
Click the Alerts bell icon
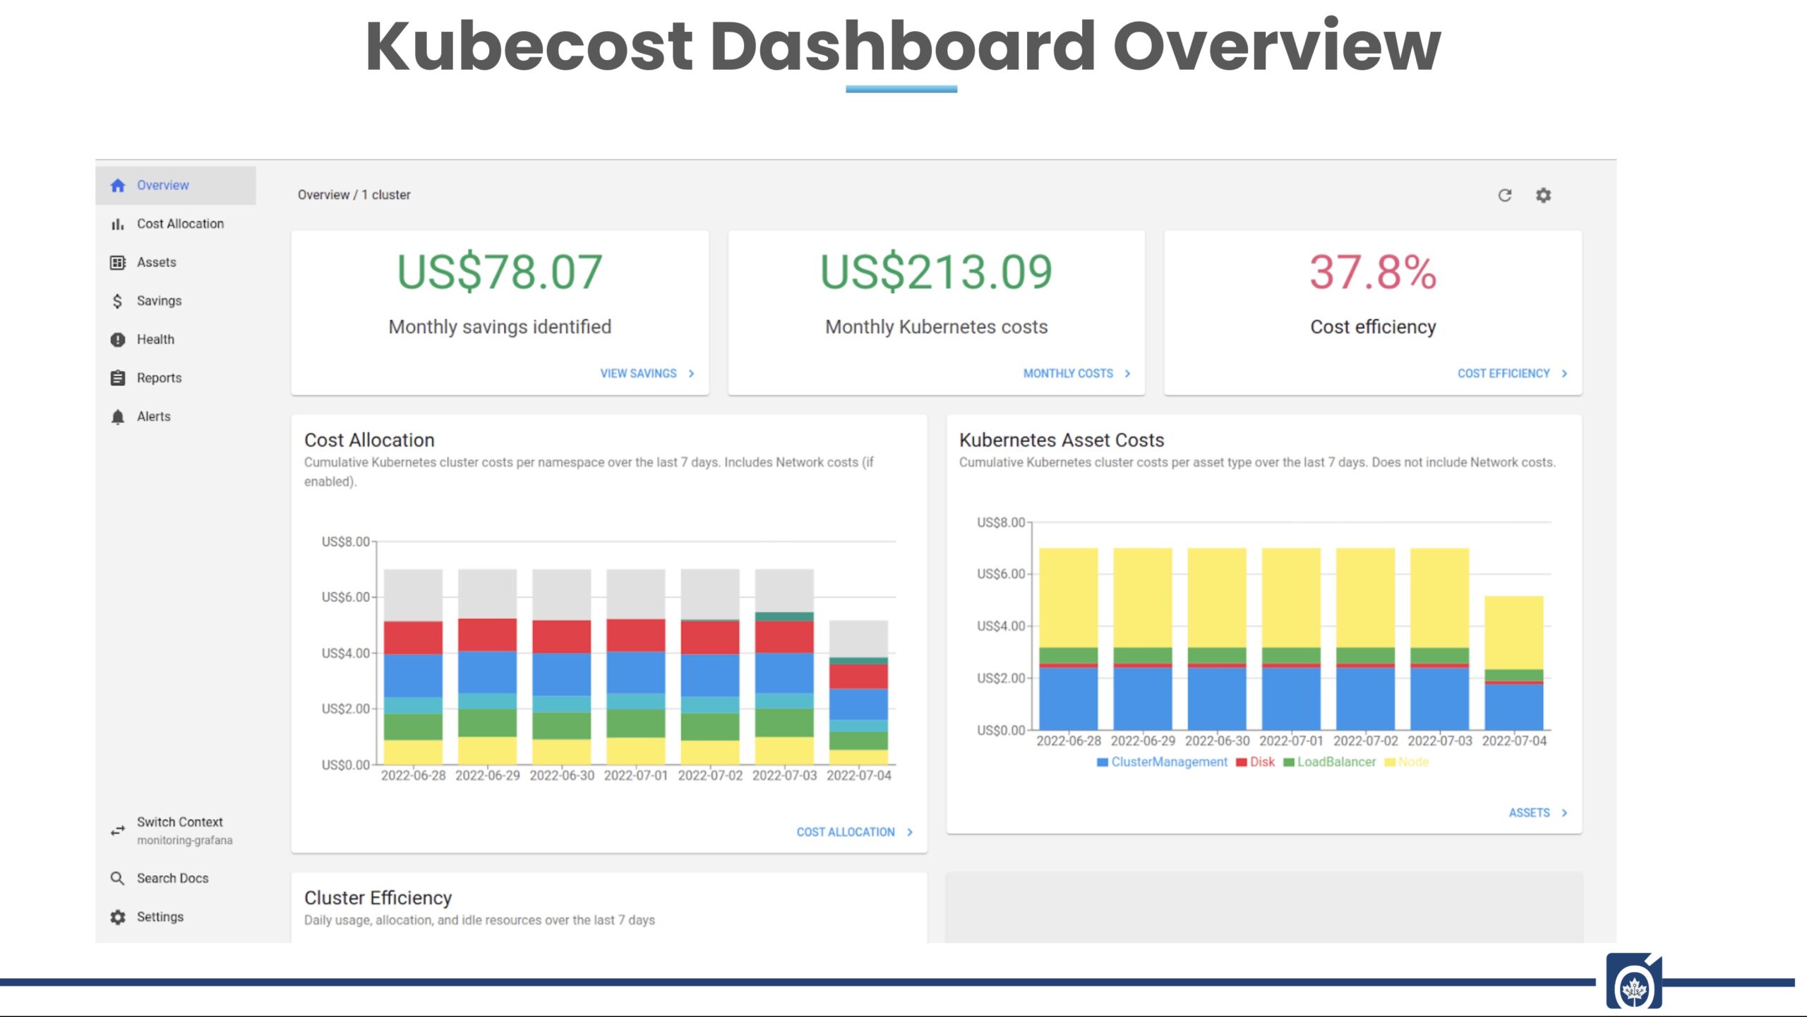pyautogui.click(x=118, y=417)
